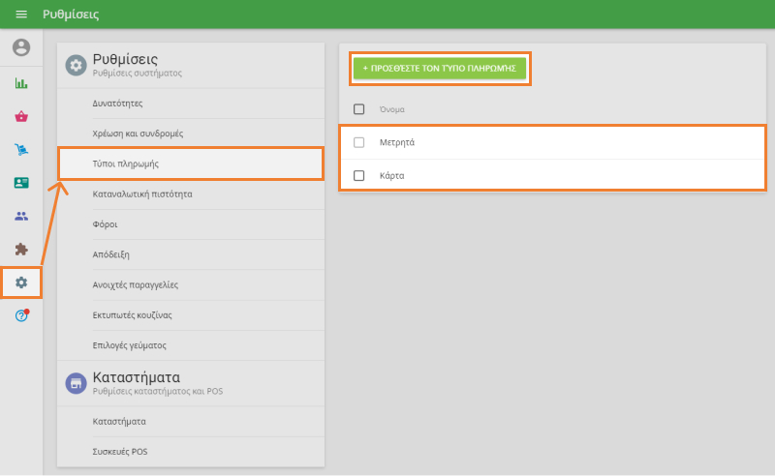This screenshot has height=476, width=775.
Task: Open the employees ID card icon
Action: [21, 183]
